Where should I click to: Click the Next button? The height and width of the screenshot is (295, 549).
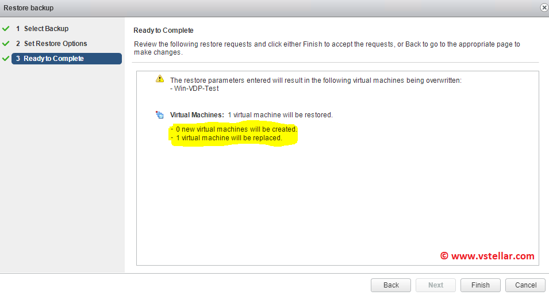pyautogui.click(x=436, y=285)
